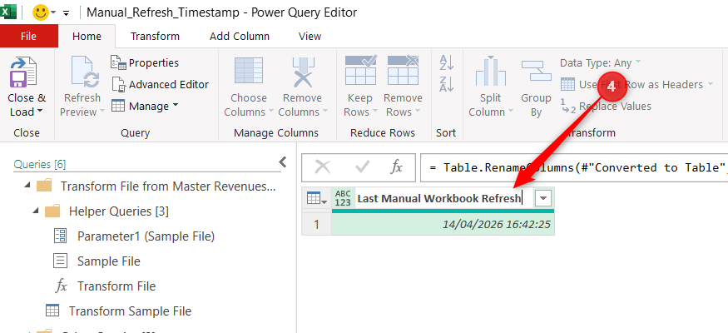Image resolution: width=728 pixels, height=333 pixels.
Task: Select the Helper Queries [3] folder
Action: (x=106, y=211)
